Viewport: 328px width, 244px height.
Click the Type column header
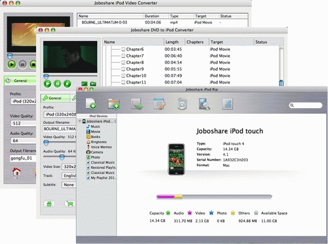coord(181,16)
